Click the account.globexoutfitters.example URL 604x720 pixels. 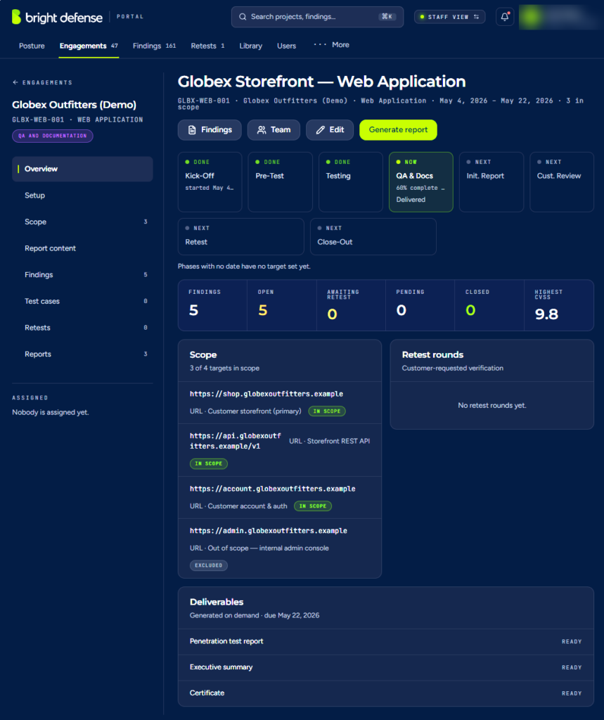(272, 489)
